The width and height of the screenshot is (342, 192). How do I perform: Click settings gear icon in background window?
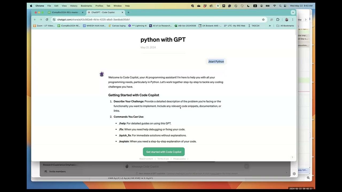tap(294, 174)
